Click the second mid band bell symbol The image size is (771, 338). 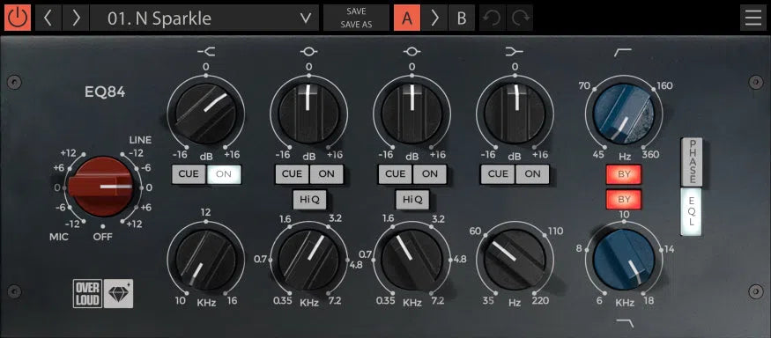point(412,51)
